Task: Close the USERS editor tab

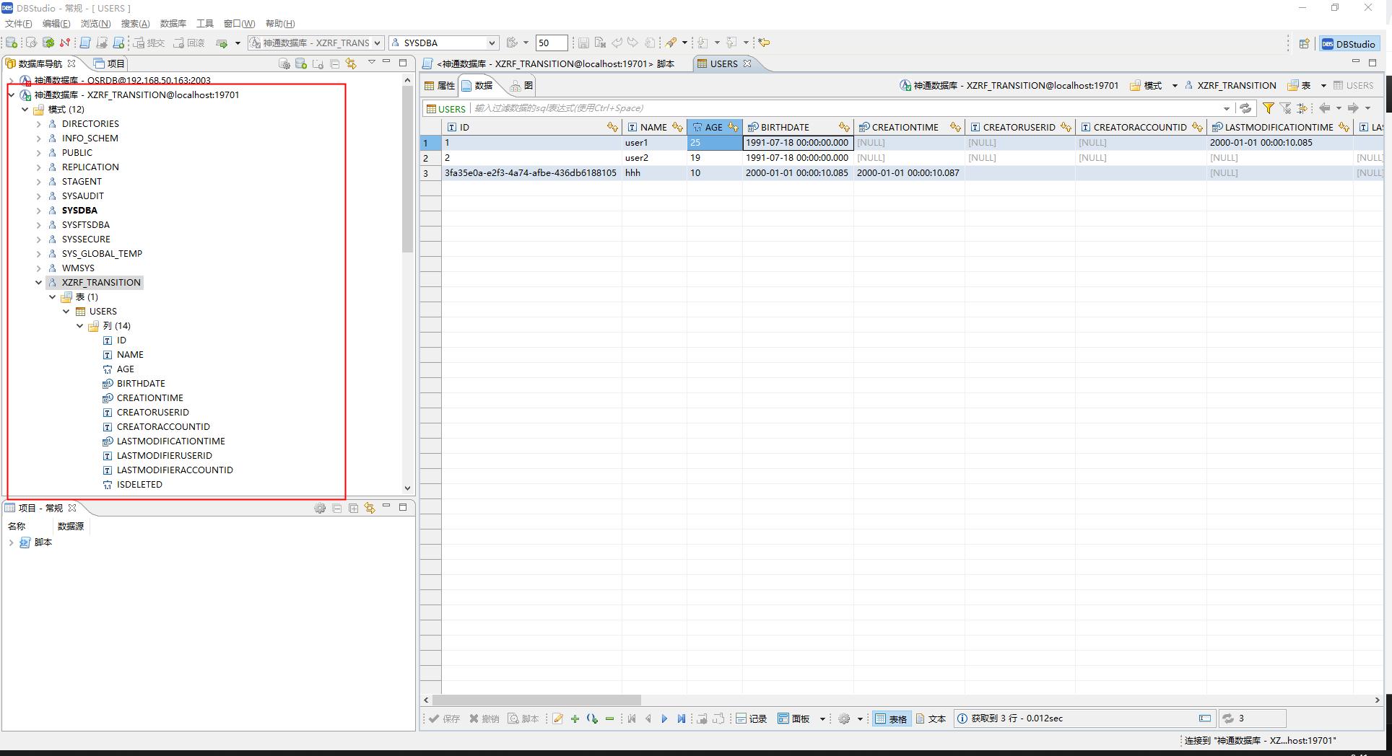Action: click(x=747, y=63)
